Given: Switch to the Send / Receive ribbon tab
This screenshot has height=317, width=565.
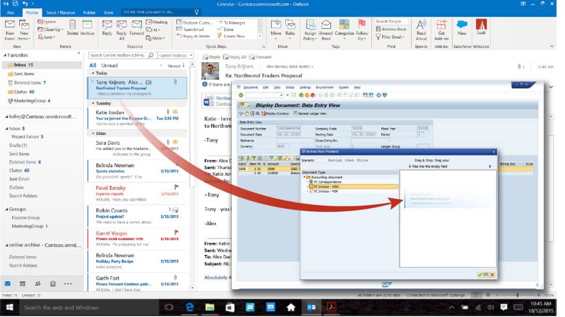Looking at the screenshot, I should (61, 13).
